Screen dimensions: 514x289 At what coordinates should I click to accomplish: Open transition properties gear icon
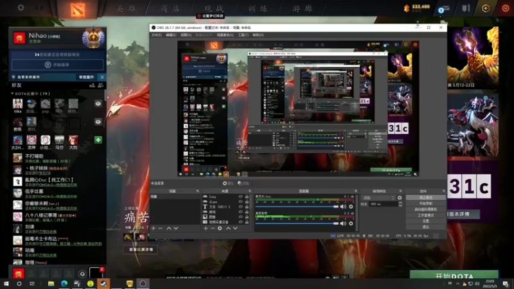400,198
